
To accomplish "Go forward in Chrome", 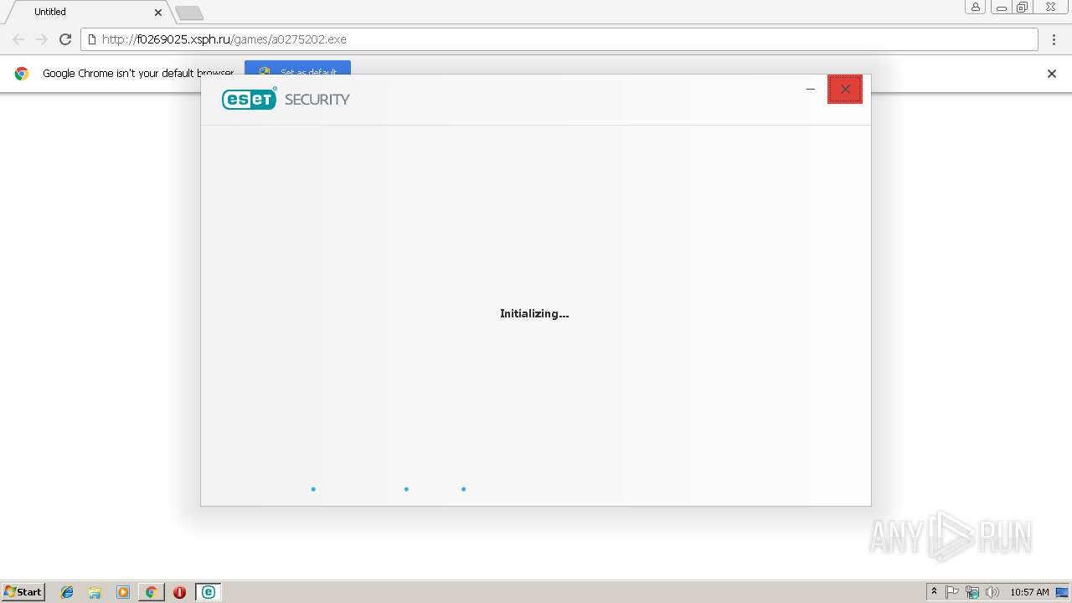I will point(42,39).
